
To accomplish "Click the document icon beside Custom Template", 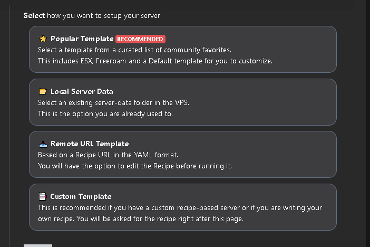I will [43, 196].
